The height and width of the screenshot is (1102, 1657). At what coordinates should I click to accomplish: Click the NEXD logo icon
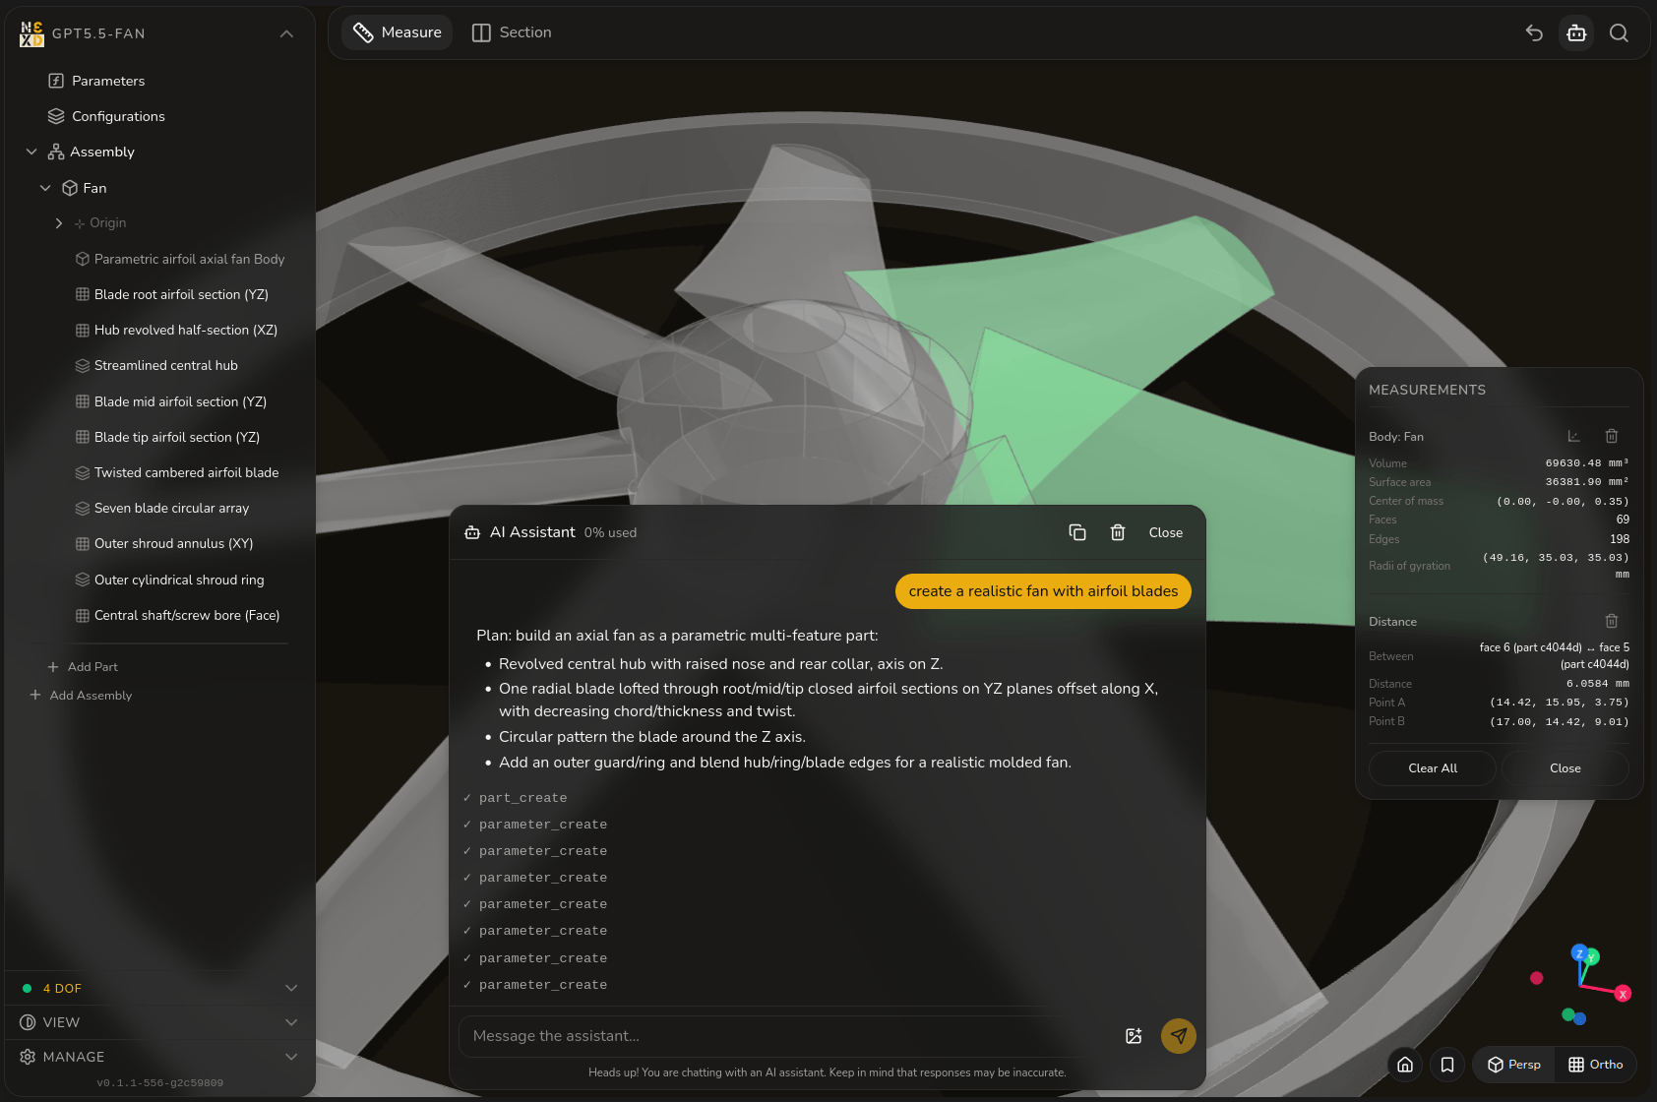point(31,33)
